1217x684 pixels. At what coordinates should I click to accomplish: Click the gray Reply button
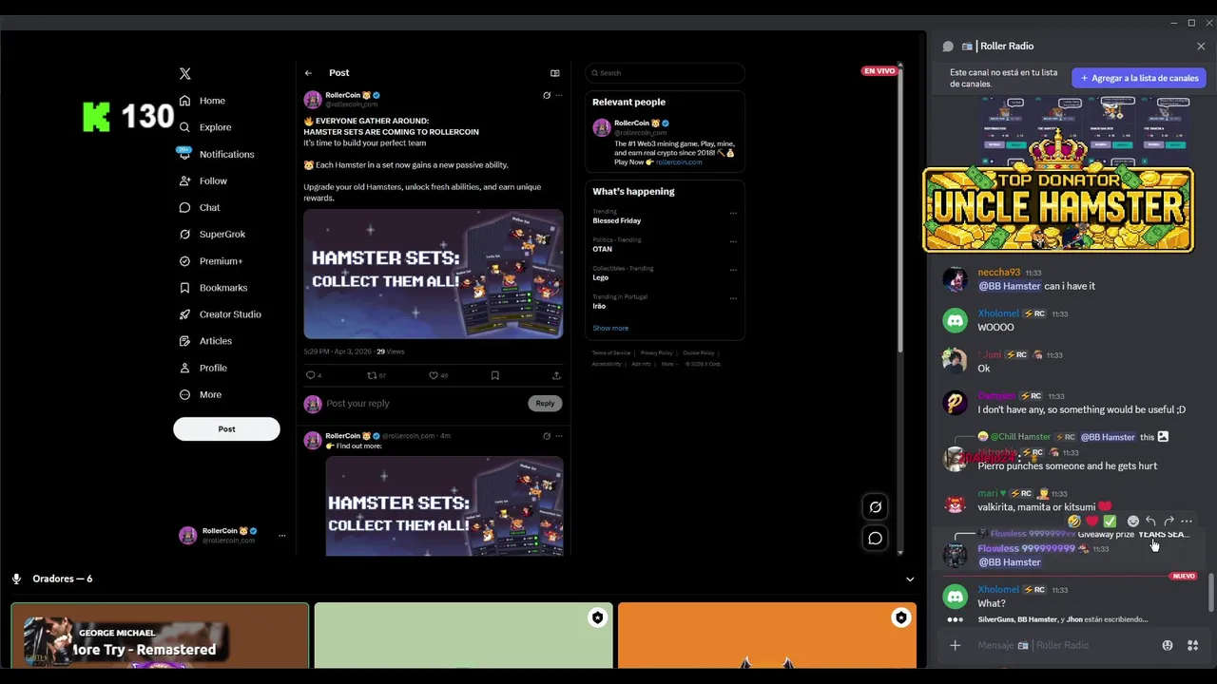click(x=545, y=404)
